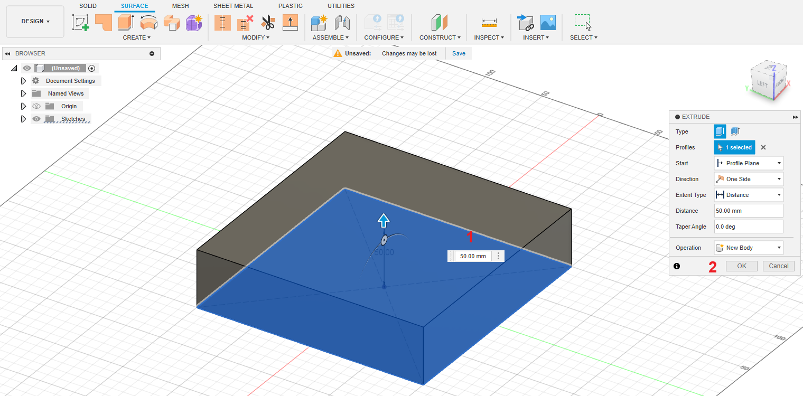Image resolution: width=803 pixels, height=396 pixels.
Task: Expand the Named Views tree node
Action: point(23,93)
